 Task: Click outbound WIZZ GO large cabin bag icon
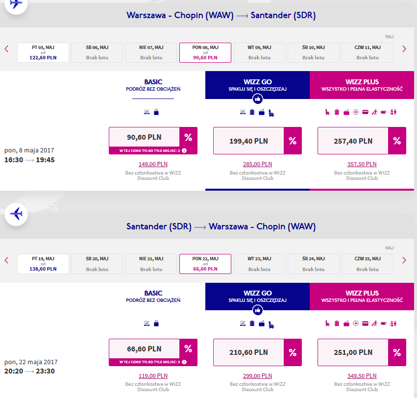click(262, 112)
